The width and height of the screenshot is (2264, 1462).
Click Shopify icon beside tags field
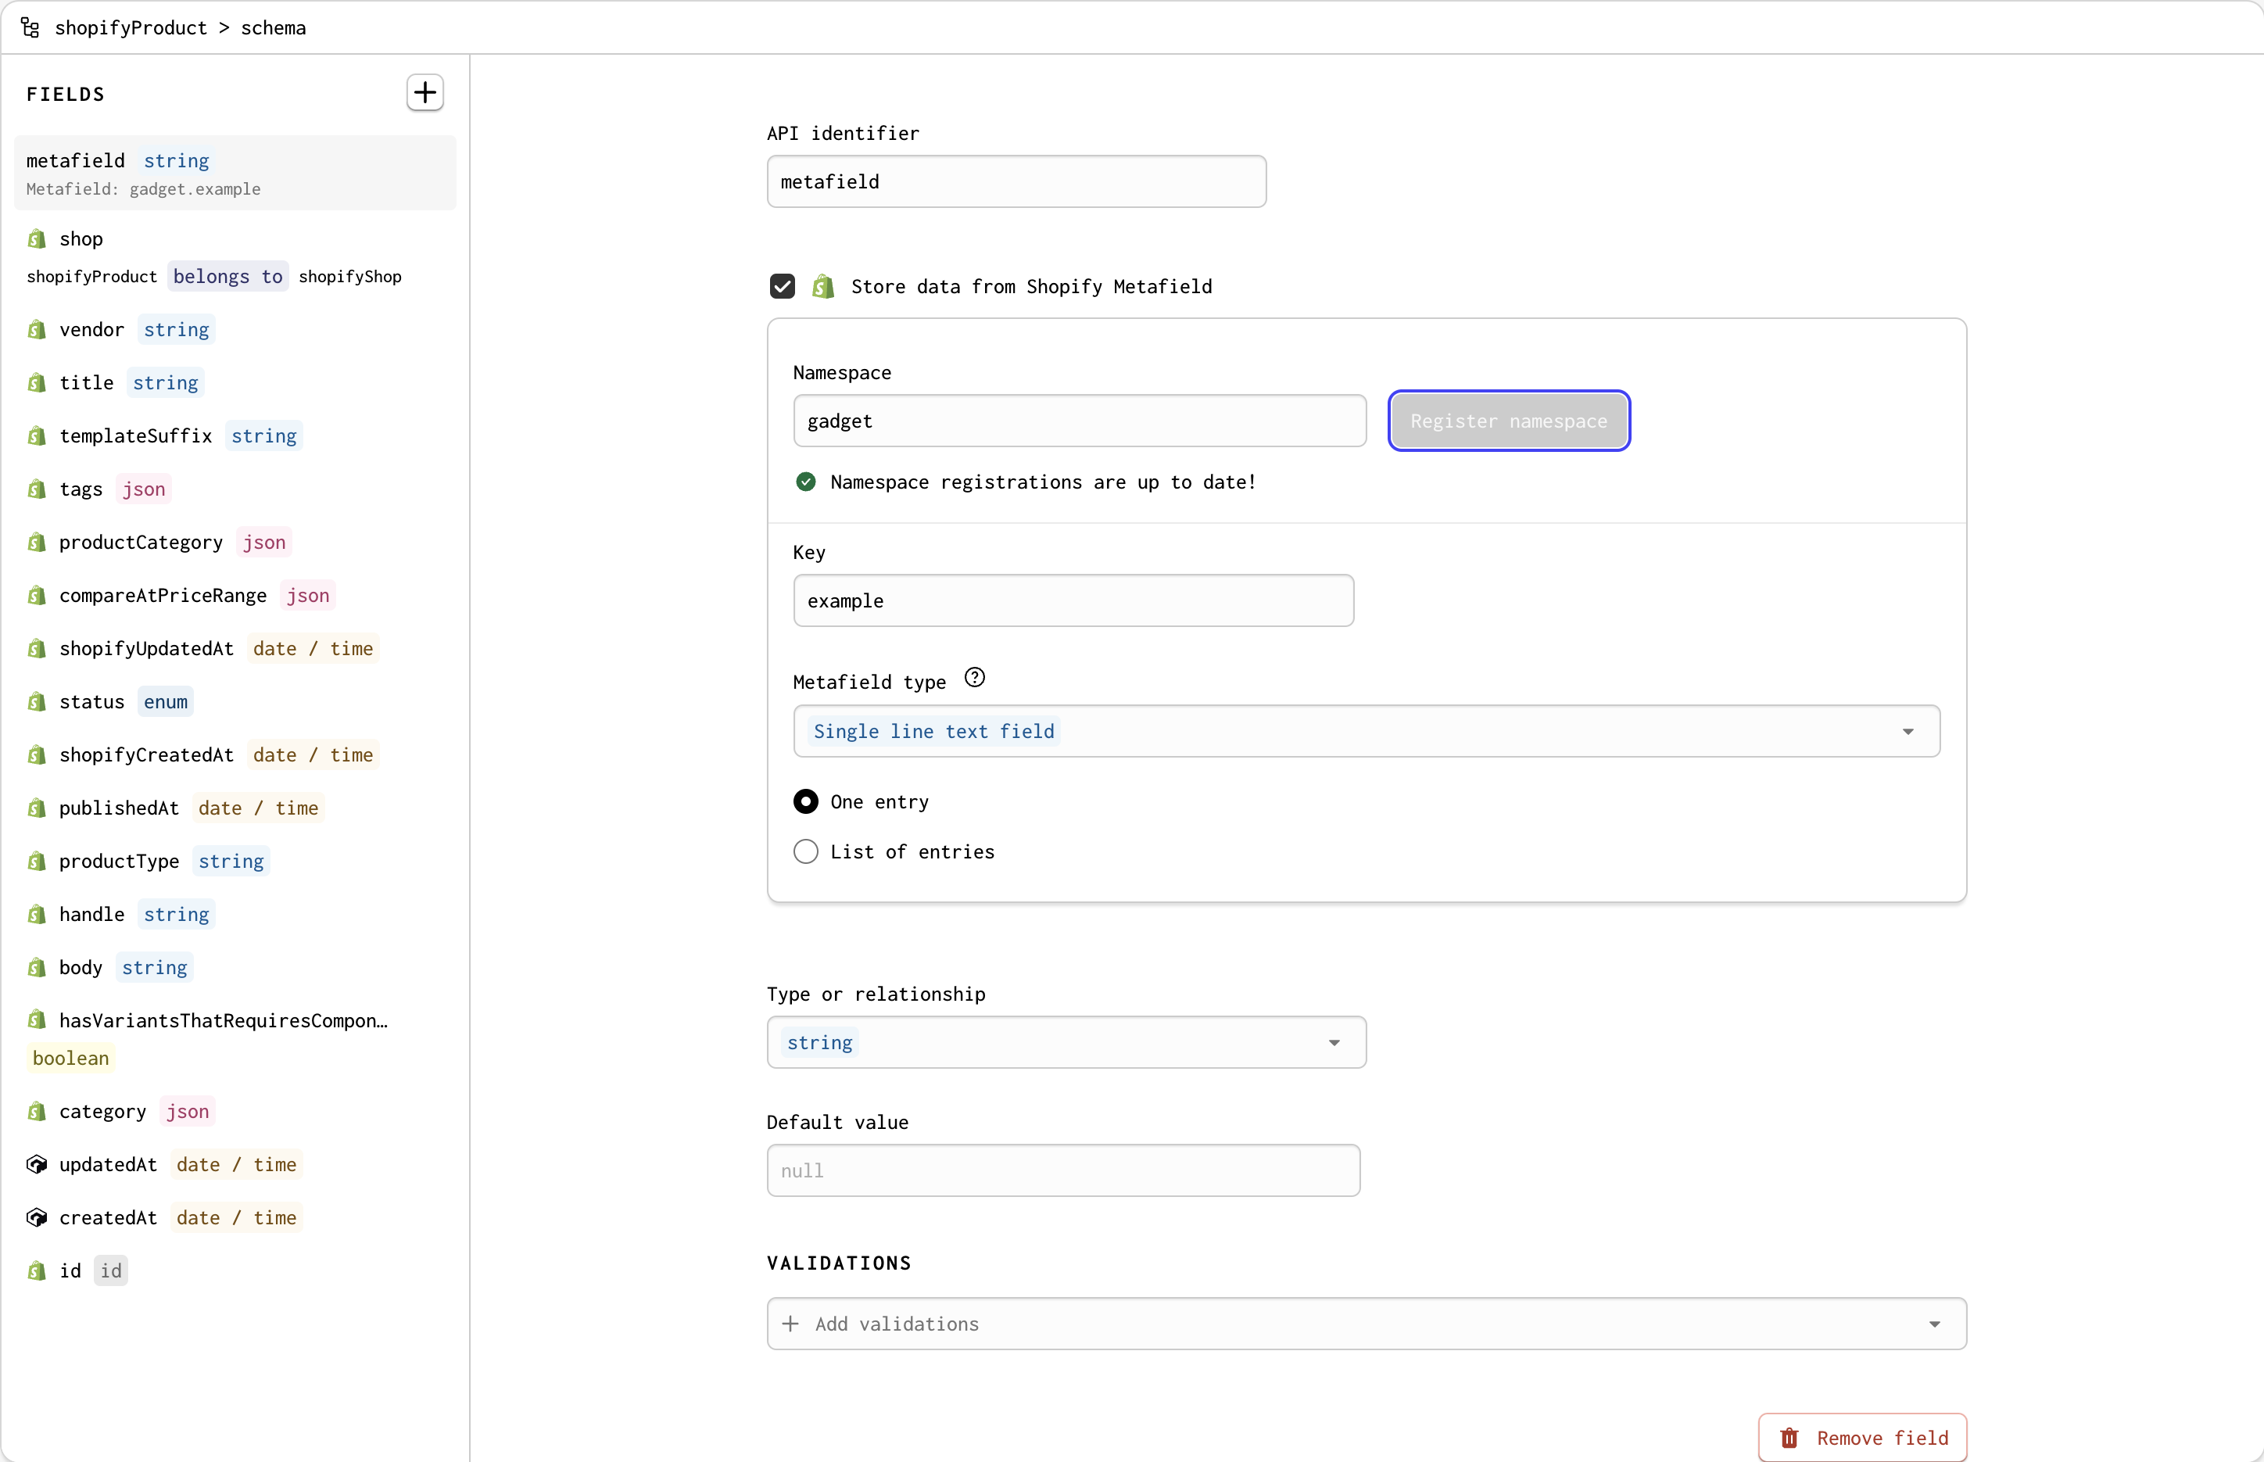click(37, 489)
